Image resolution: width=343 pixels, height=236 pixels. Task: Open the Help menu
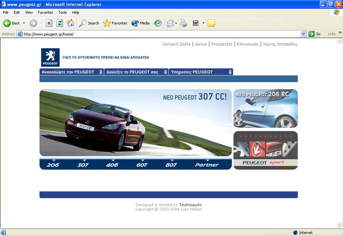click(75, 12)
